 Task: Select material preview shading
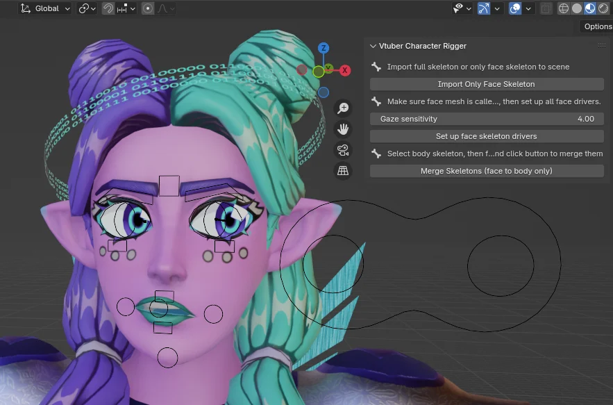(x=589, y=8)
